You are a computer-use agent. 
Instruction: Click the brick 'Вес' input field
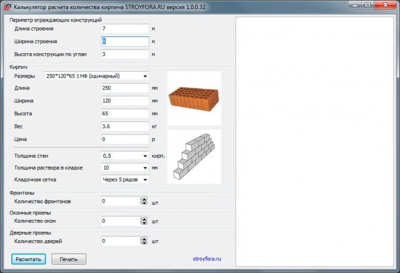click(124, 127)
